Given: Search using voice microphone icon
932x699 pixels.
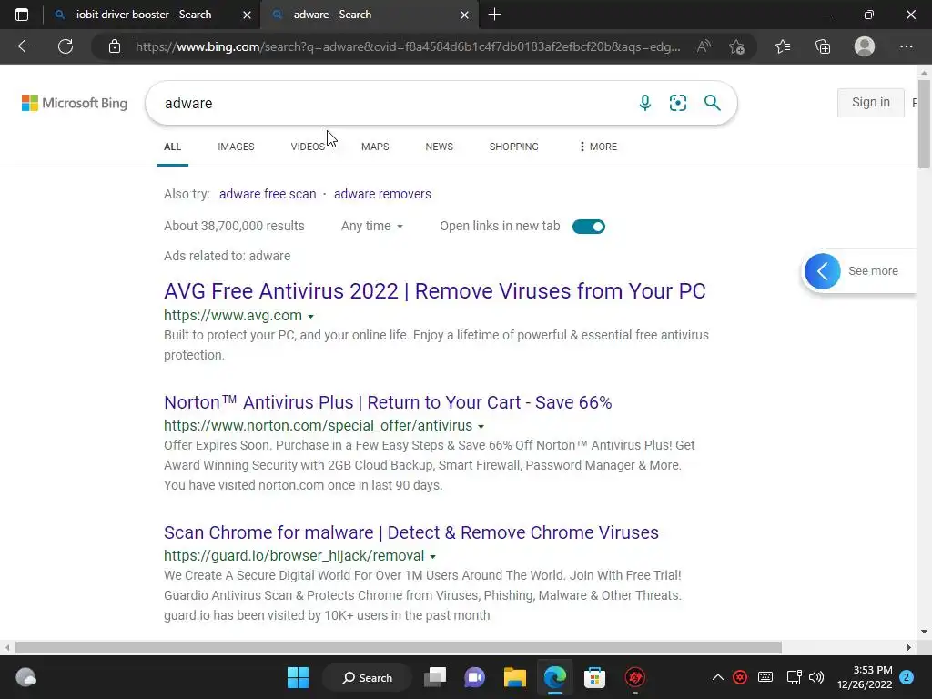Looking at the screenshot, I should tap(645, 103).
